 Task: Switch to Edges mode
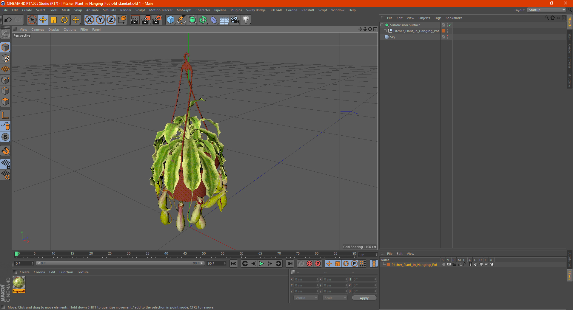point(5,91)
